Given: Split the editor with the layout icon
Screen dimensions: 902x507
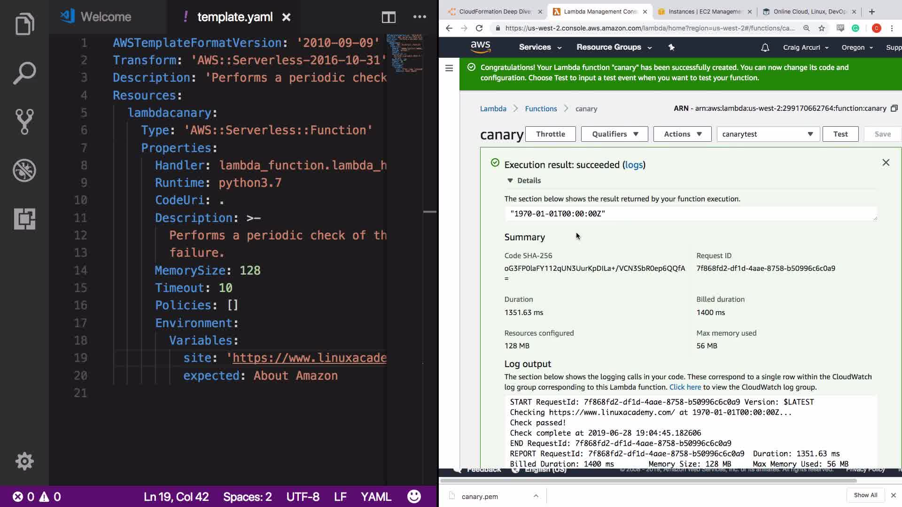Looking at the screenshot, I should [x=389, y=17].
